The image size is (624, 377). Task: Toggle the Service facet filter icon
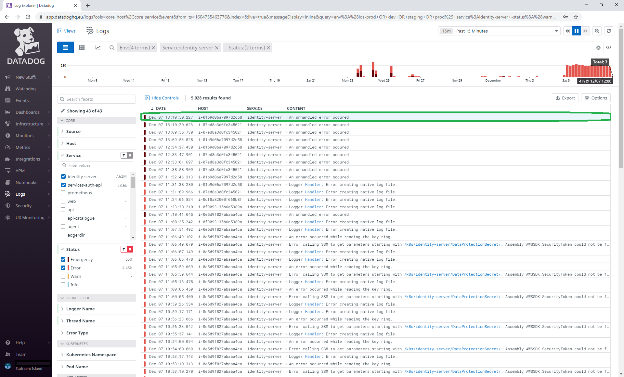coord(124,155)
